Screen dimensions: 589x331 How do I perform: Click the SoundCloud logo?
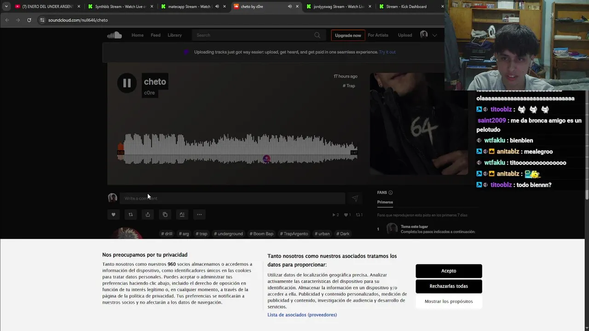114,35
